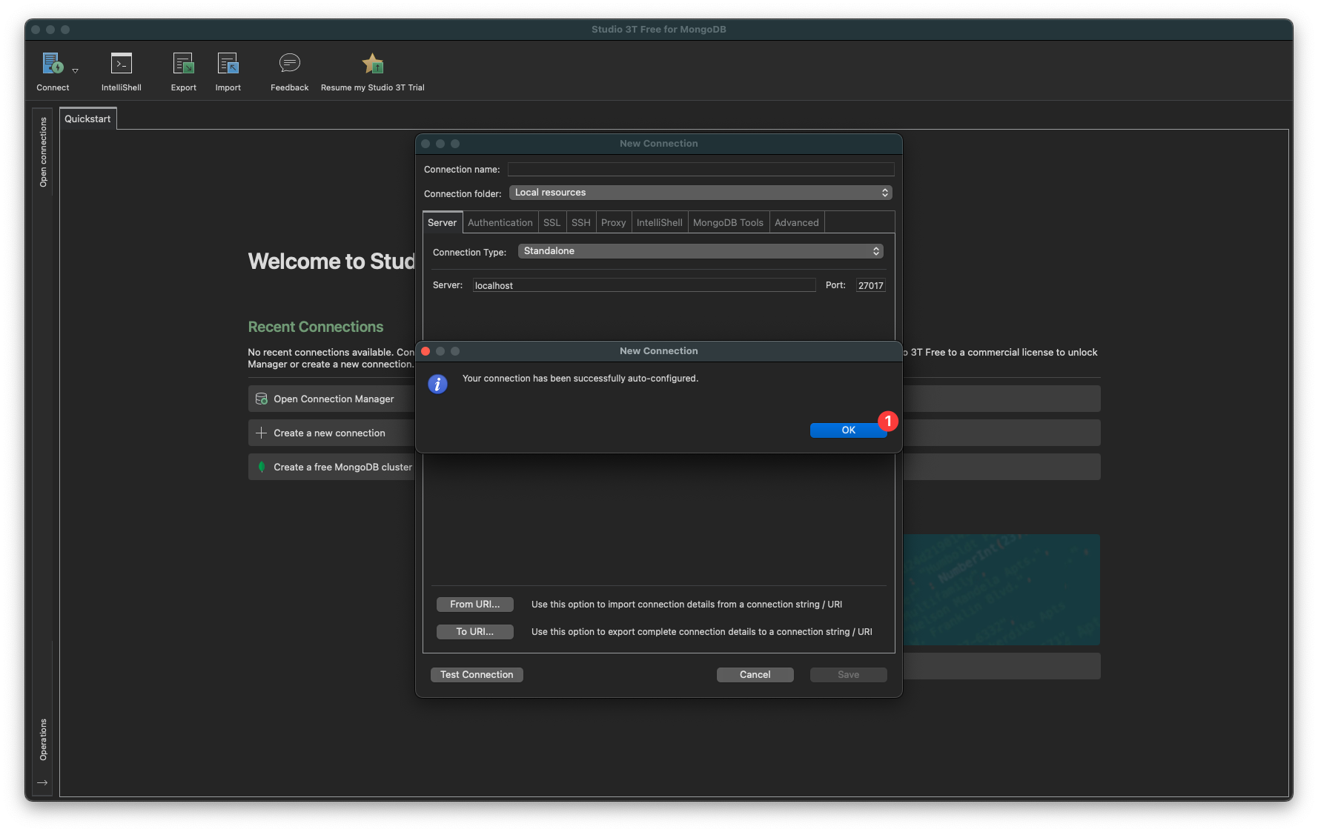Switch to the SSL tab
The height and width of the screenshot is (832, 1318).
(552, 222)
